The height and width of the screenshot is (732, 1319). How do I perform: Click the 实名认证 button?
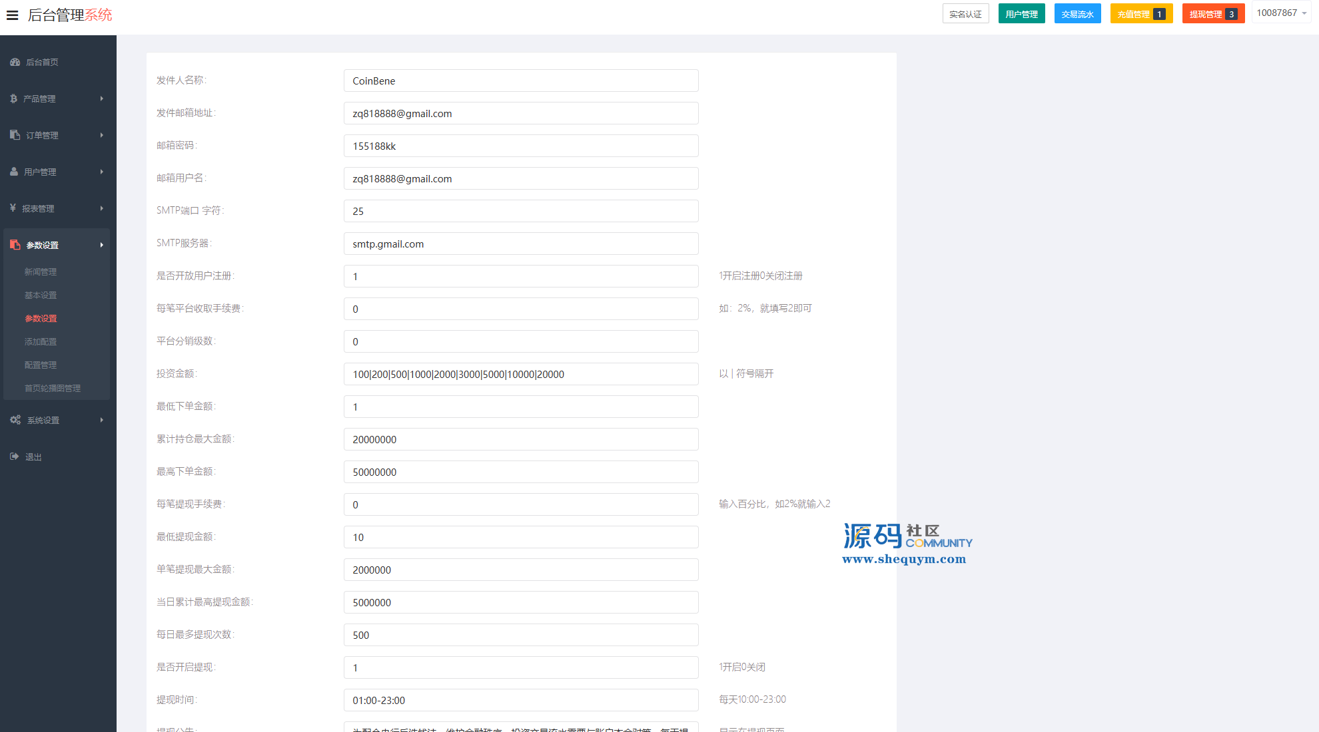tap(965, 14)
